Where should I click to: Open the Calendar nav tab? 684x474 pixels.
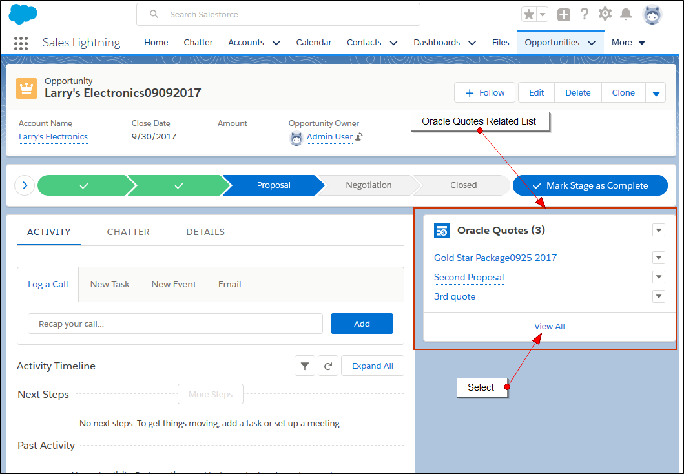pyautogui.click(x=314, y=42)
